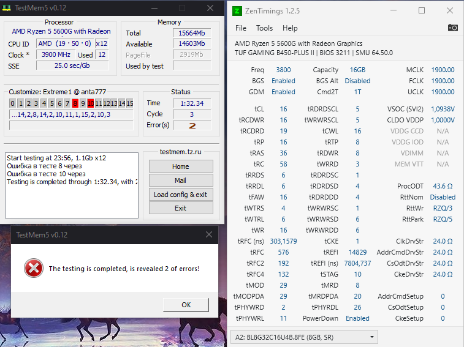Click the Time value 1:32.34

[192, 103]
